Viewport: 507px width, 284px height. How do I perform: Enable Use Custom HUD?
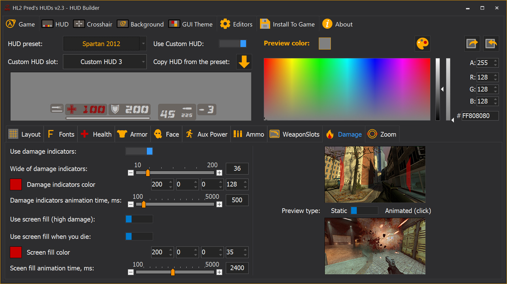point(233,44)
